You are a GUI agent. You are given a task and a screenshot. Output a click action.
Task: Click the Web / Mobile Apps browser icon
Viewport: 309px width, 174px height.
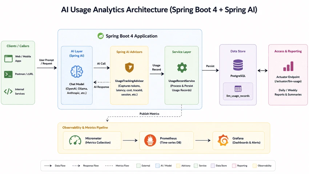click(x=8, y=59)
